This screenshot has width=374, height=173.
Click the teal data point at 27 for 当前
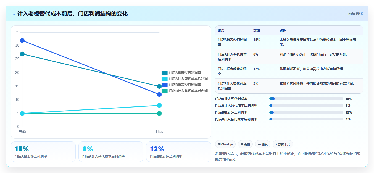[22, 54]
